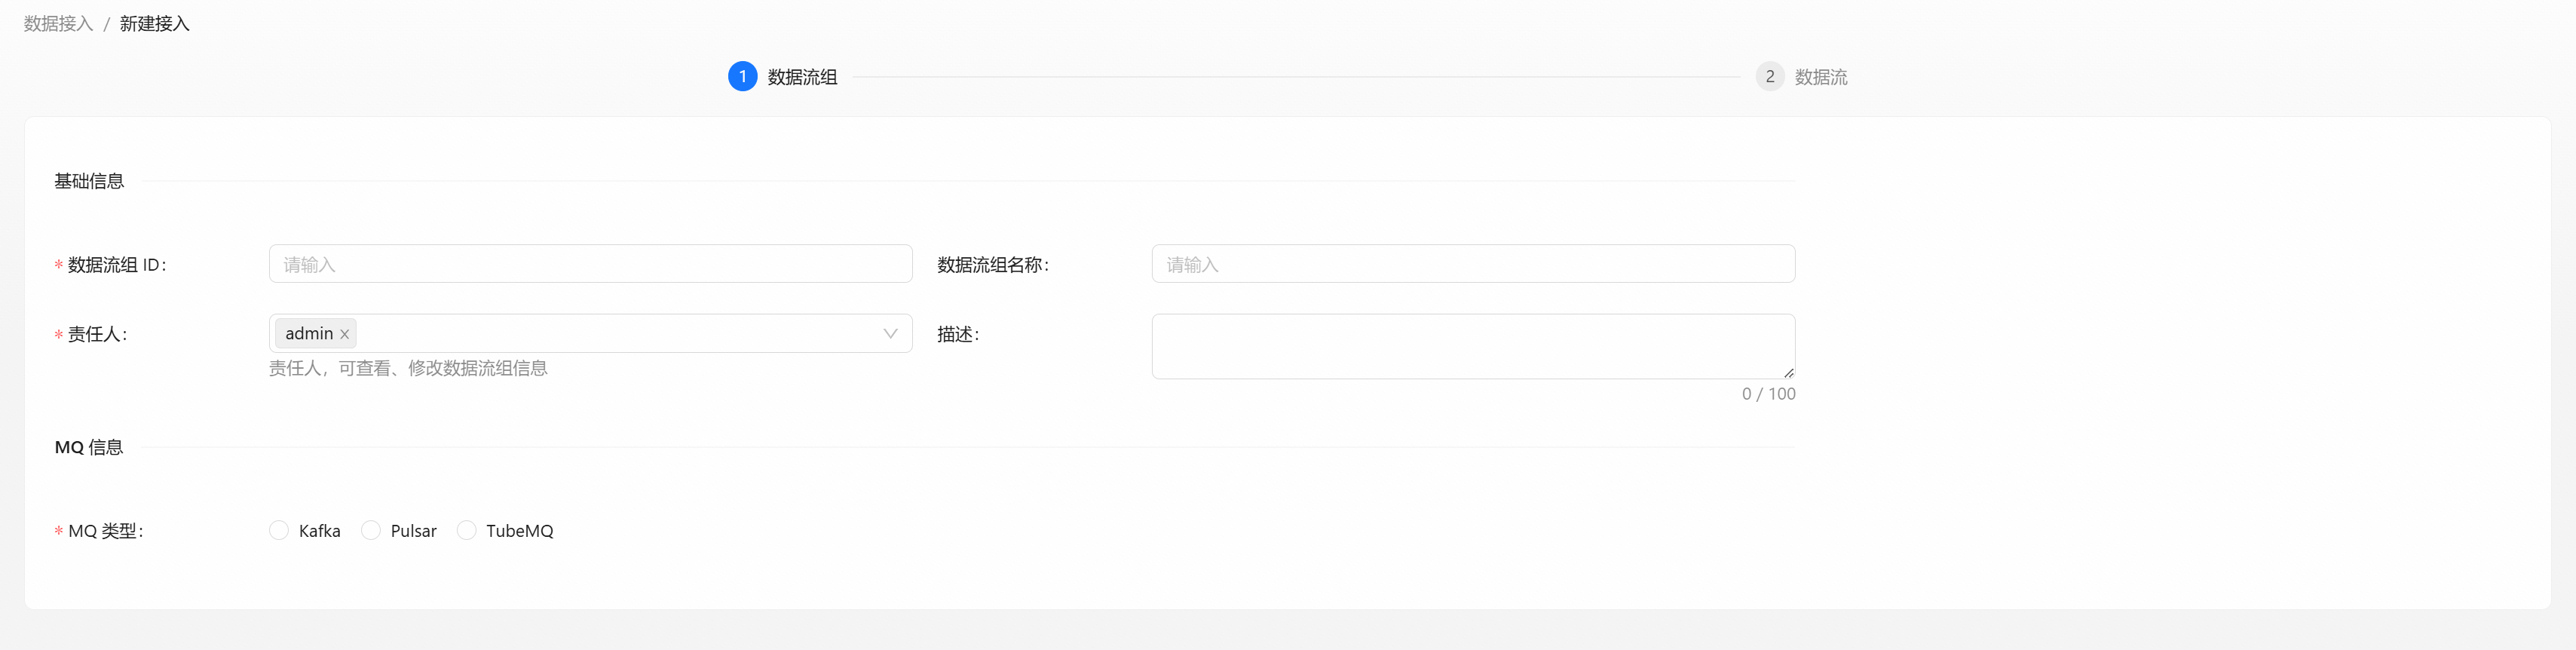Go to the 数据流组 step label
The image size is (2576, 650).
coord(802,77)
